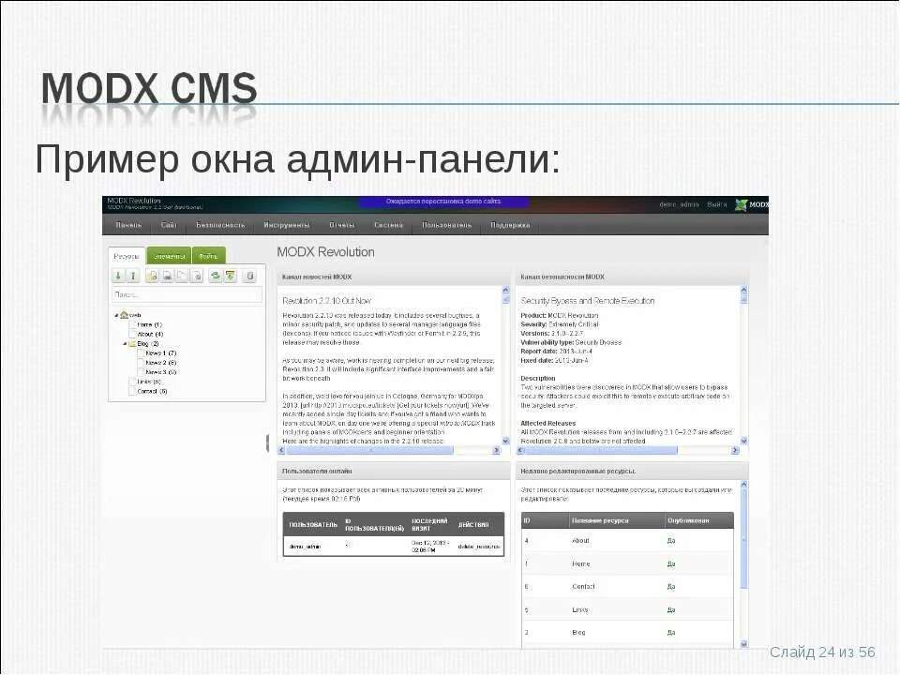Open the Панель menu

(x=128, y=225)
